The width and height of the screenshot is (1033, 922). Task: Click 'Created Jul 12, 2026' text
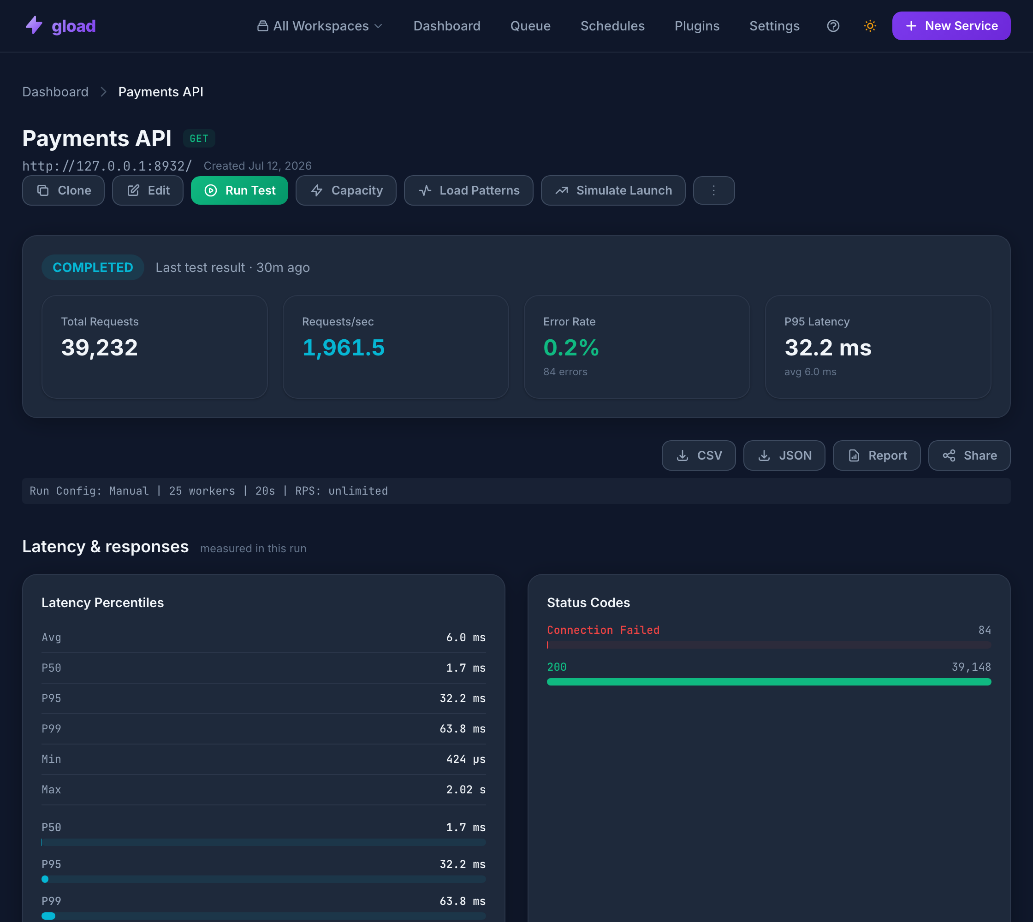[x=257, y=165]
